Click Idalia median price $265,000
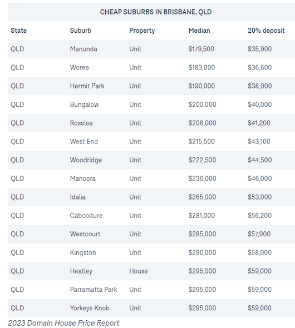The image size is (295, 328). coord(202,197)
